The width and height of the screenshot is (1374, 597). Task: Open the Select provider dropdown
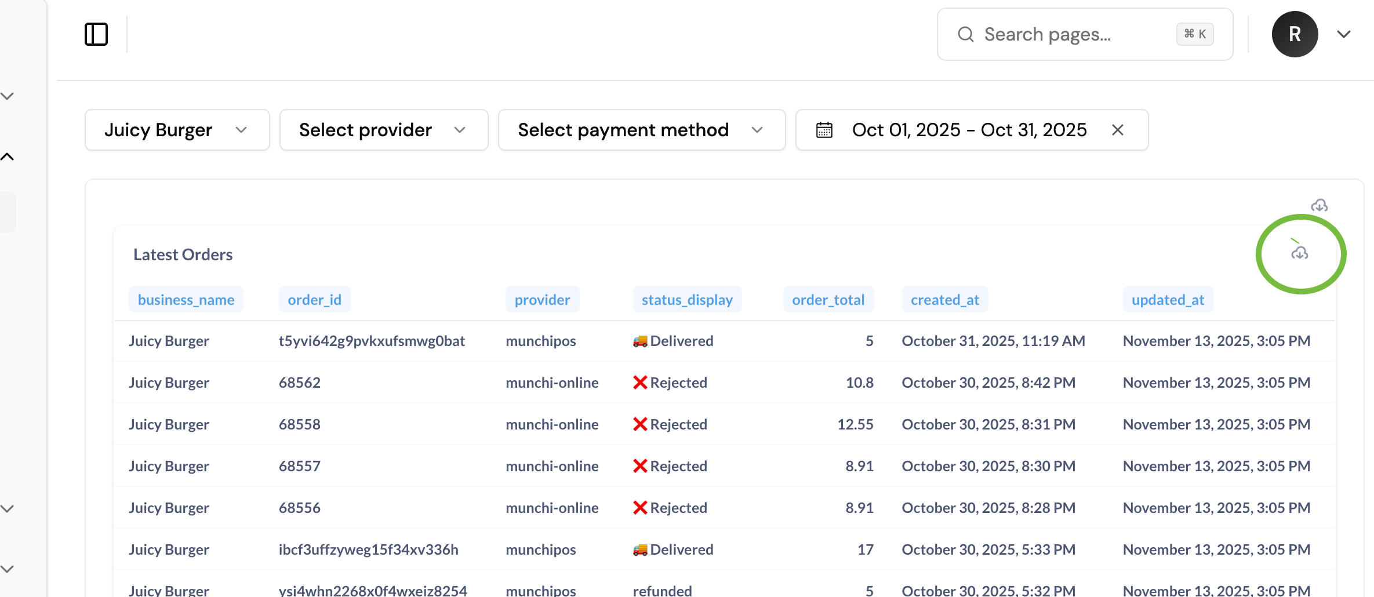tap(384, 130)
